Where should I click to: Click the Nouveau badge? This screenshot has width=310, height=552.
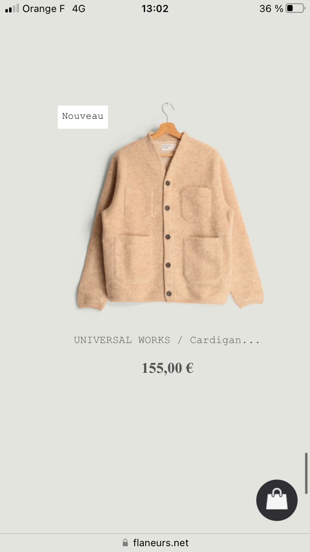pyautogui.click(x=83, y=117)
